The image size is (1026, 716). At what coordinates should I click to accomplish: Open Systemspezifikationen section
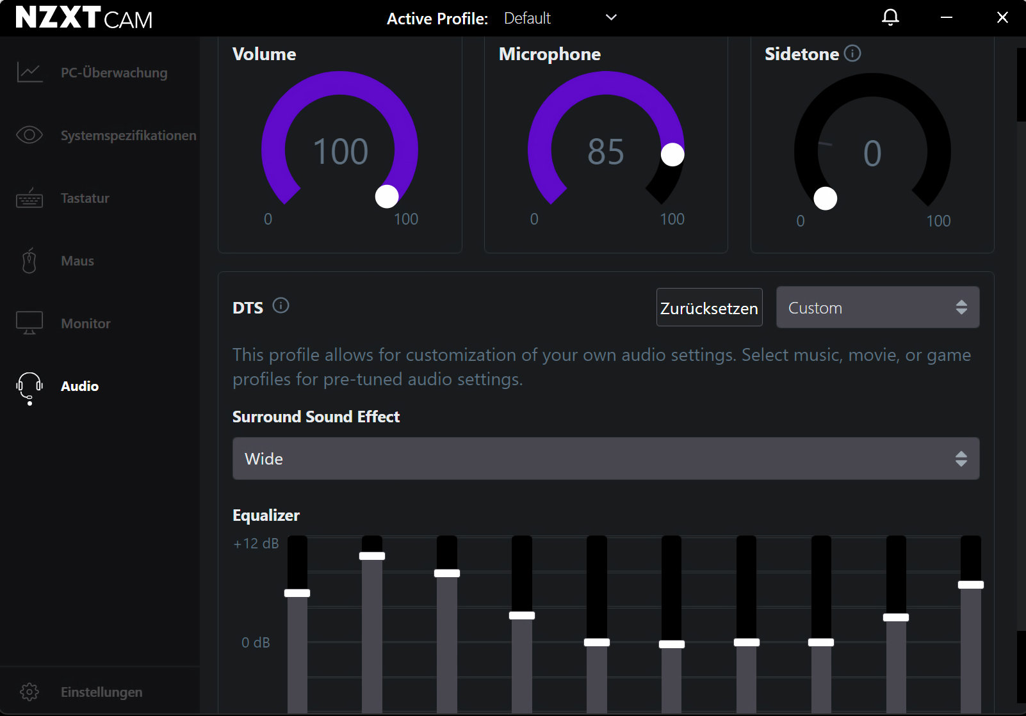[x=129, y=135]
